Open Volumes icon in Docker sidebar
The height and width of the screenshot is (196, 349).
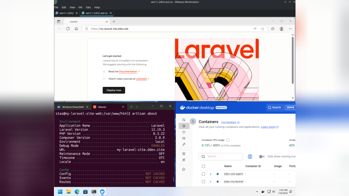click(183, 138)
